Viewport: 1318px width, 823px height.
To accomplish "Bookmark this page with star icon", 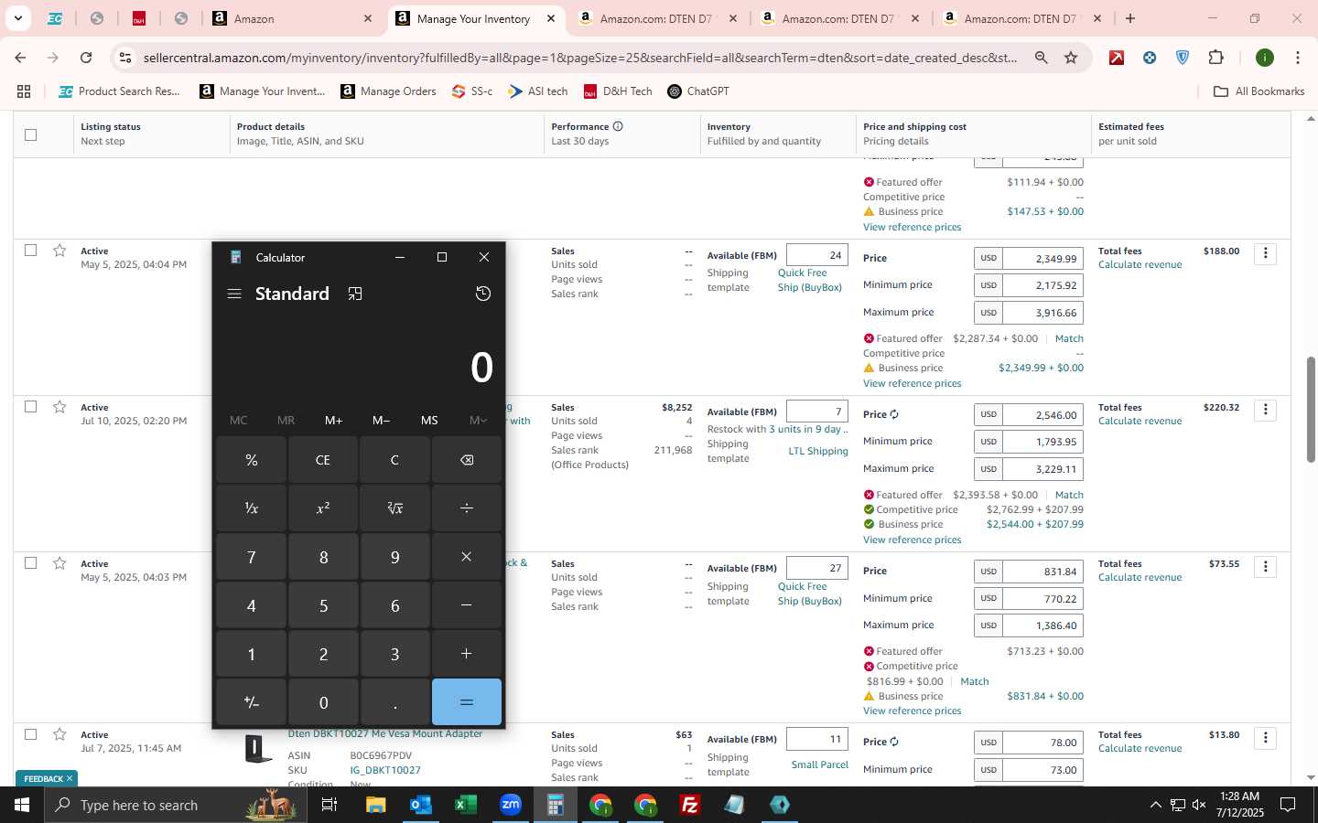I will 1071,58.
